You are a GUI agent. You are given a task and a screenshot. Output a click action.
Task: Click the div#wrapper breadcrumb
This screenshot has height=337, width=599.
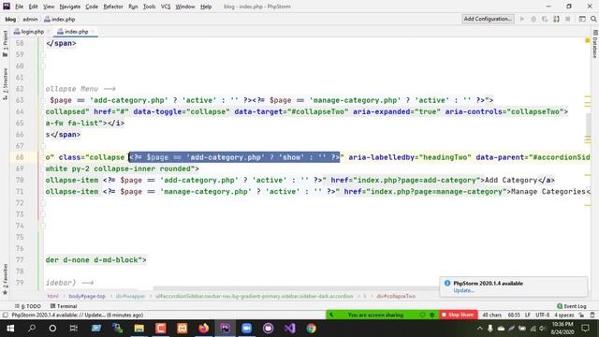coord(130,296)
